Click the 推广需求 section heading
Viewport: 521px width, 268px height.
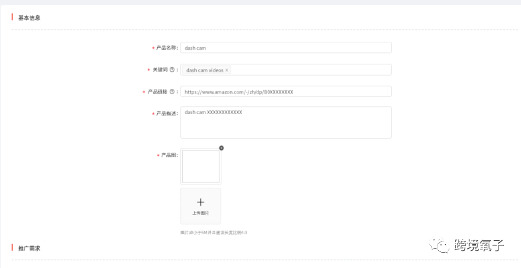tap(29, 248)
